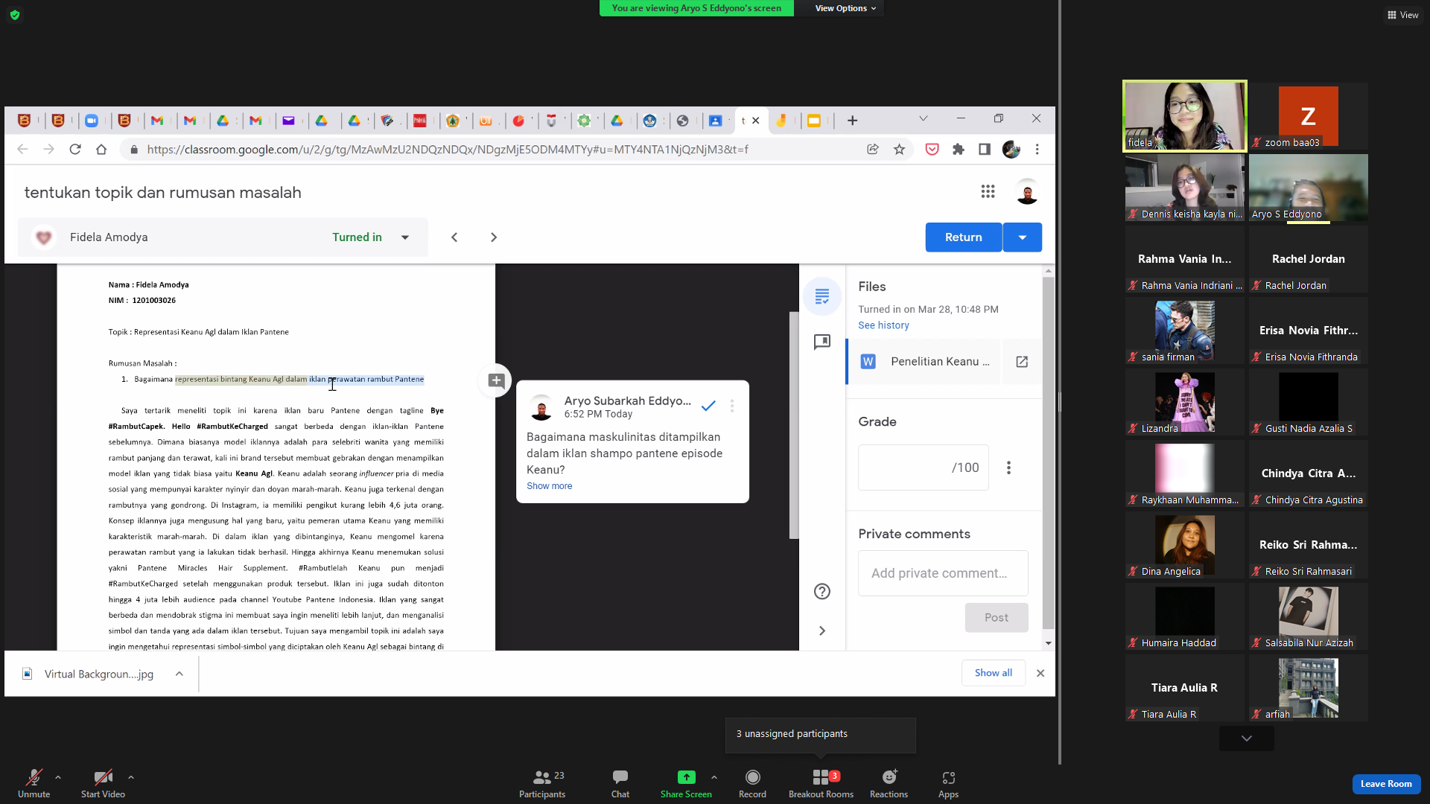Open the Chrome three-dot menu

1037,150
